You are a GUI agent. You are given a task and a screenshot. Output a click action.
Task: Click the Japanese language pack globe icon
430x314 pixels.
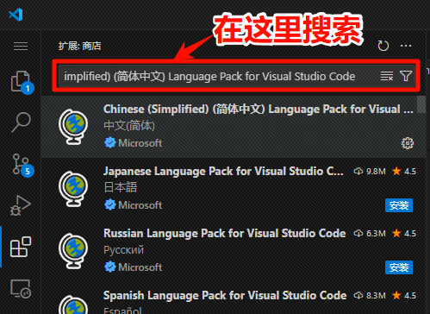[73, 189]
